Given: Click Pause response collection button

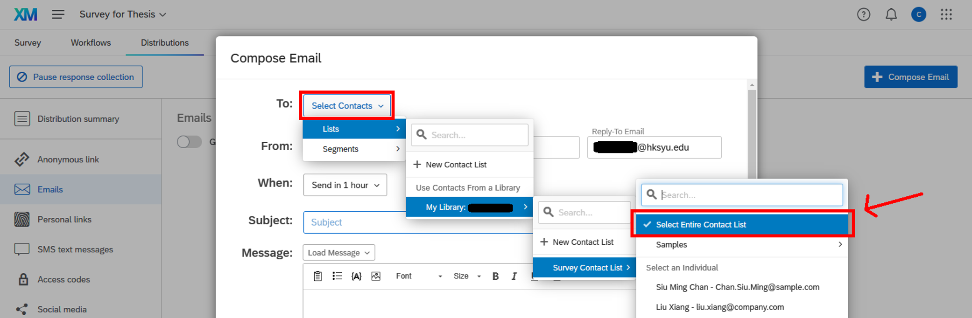Looking at the screenshot, I should [76, 77].
